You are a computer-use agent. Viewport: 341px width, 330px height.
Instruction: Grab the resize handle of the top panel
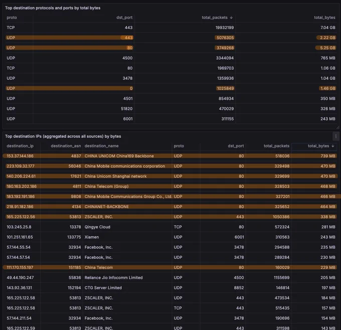(337, 127)
